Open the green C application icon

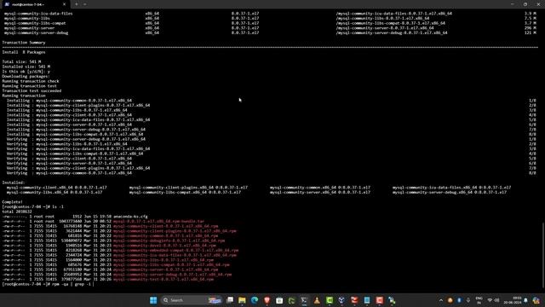(330, 300)
